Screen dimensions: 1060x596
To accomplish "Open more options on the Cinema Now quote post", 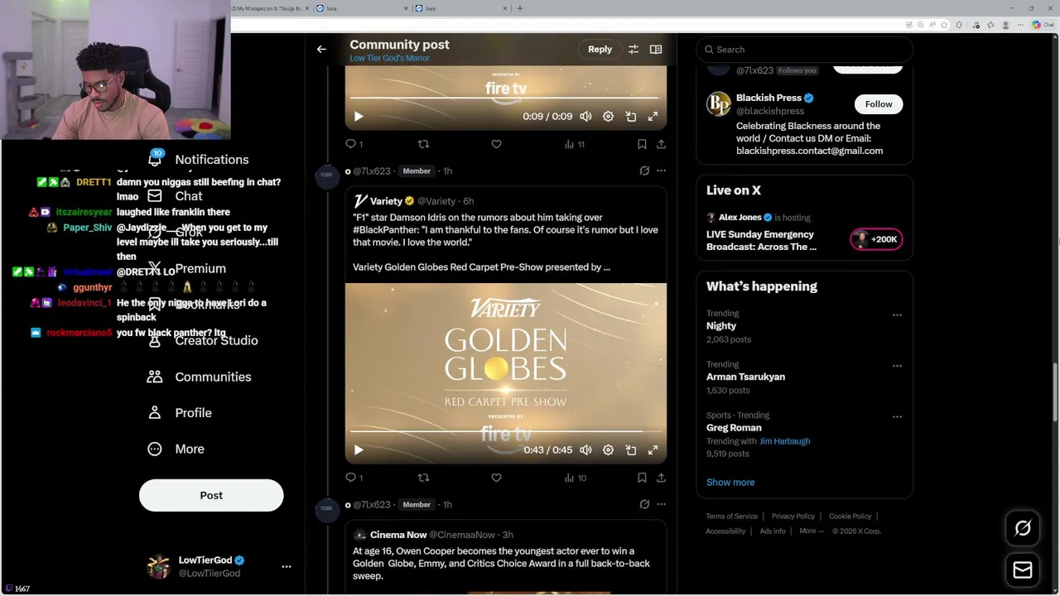I will pos(661,504).
